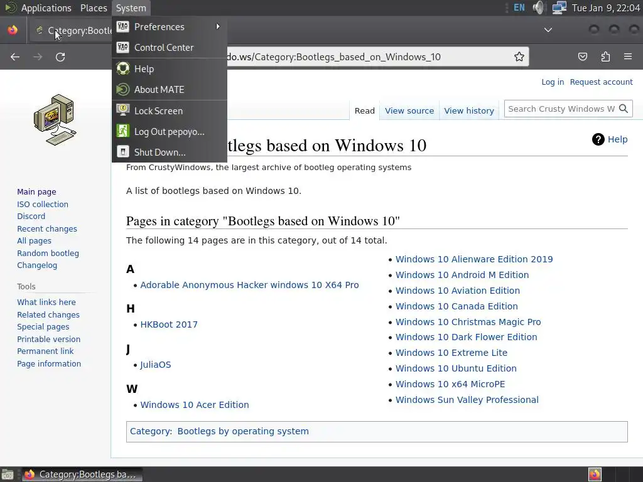Click the show desktop icon in bottom panel
The image size is (643, 482).
pos(8,474)
